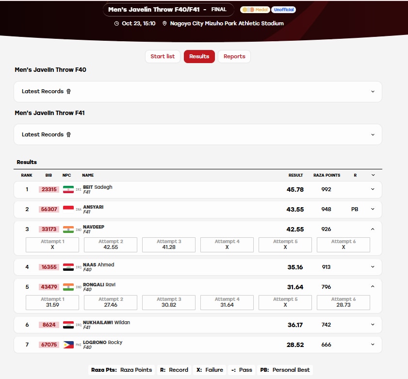Select RONGALI Attempt 6 box 28.73

pyautogui.click(x=343, y=302)
